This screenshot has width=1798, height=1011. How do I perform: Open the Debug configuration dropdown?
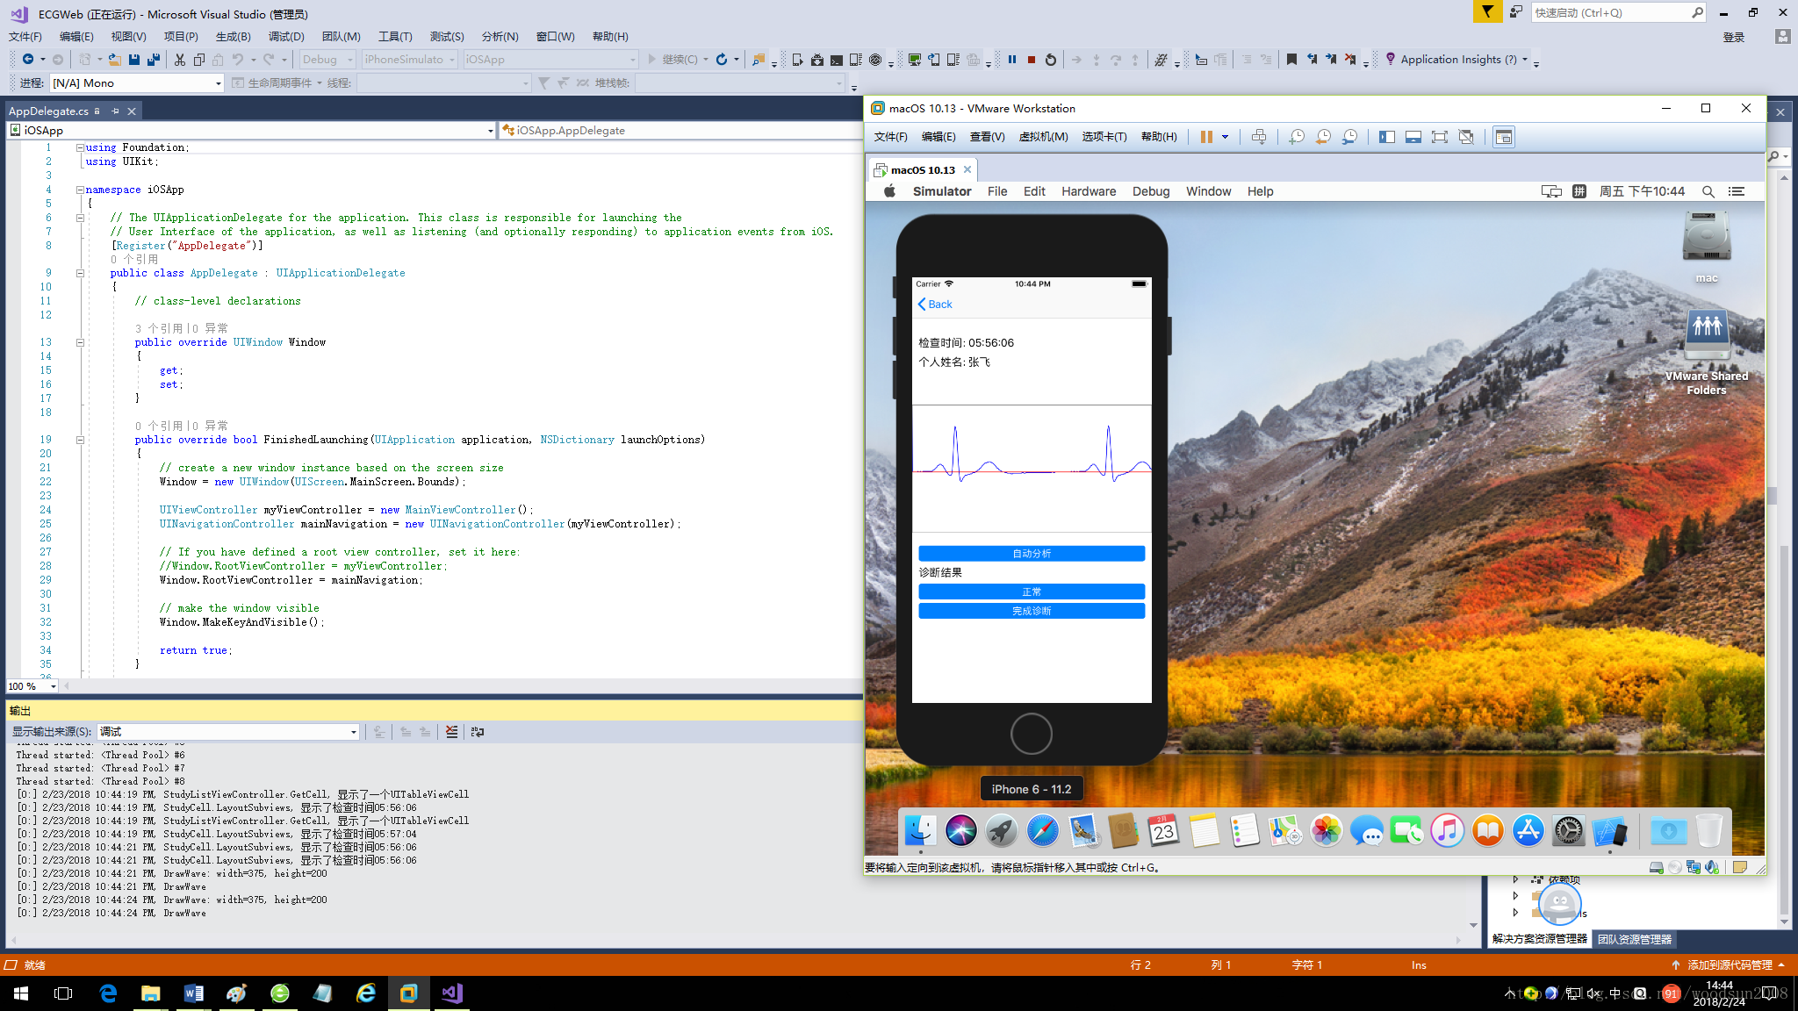tap(327, 60)
